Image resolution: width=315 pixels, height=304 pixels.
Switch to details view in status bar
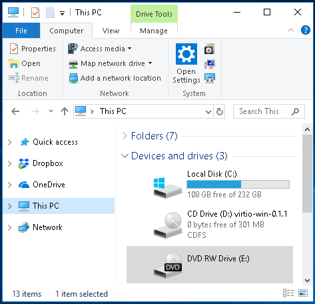(x=288, y=293)
